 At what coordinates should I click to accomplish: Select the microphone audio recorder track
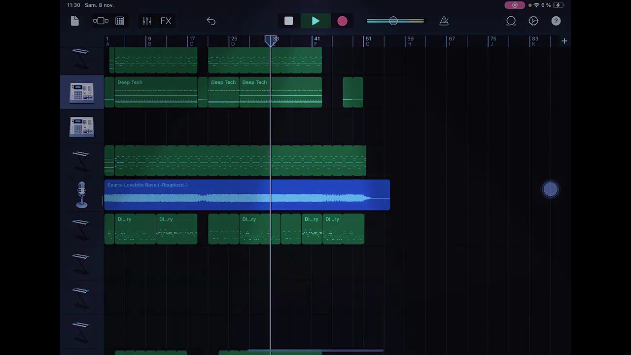[82, 195]
